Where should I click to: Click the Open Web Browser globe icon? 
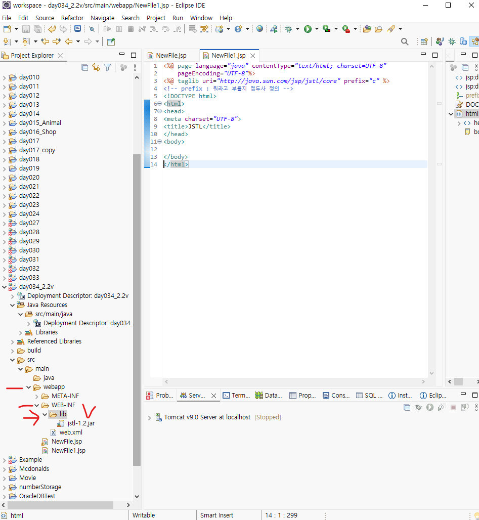pyautogui.click(x=260, y=29)
